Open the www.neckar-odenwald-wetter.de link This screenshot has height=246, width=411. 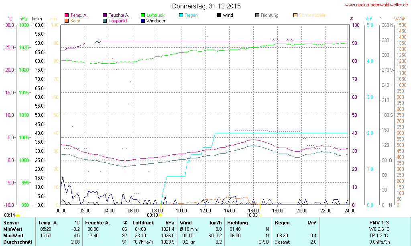pyautogui.click(x=377, y=5)
